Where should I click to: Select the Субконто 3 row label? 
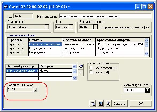click(x=18, y=52)
